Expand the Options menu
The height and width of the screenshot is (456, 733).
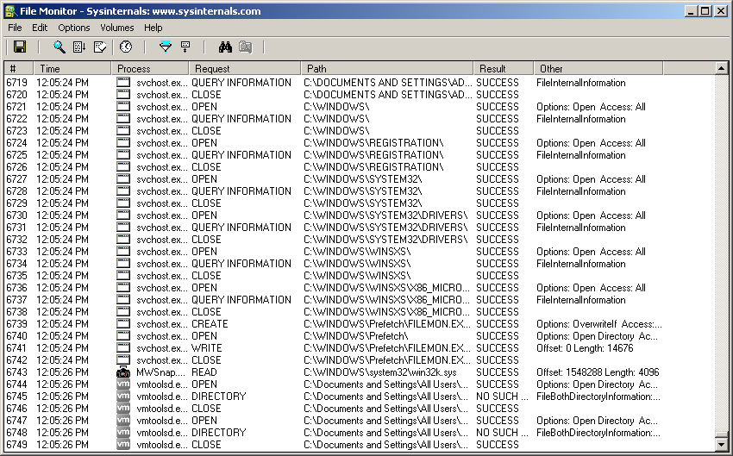74,28
